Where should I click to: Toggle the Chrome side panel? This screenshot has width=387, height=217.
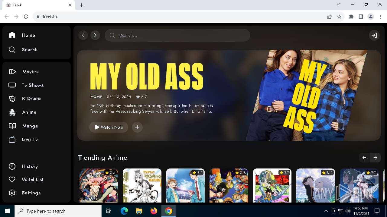(361, 17)
